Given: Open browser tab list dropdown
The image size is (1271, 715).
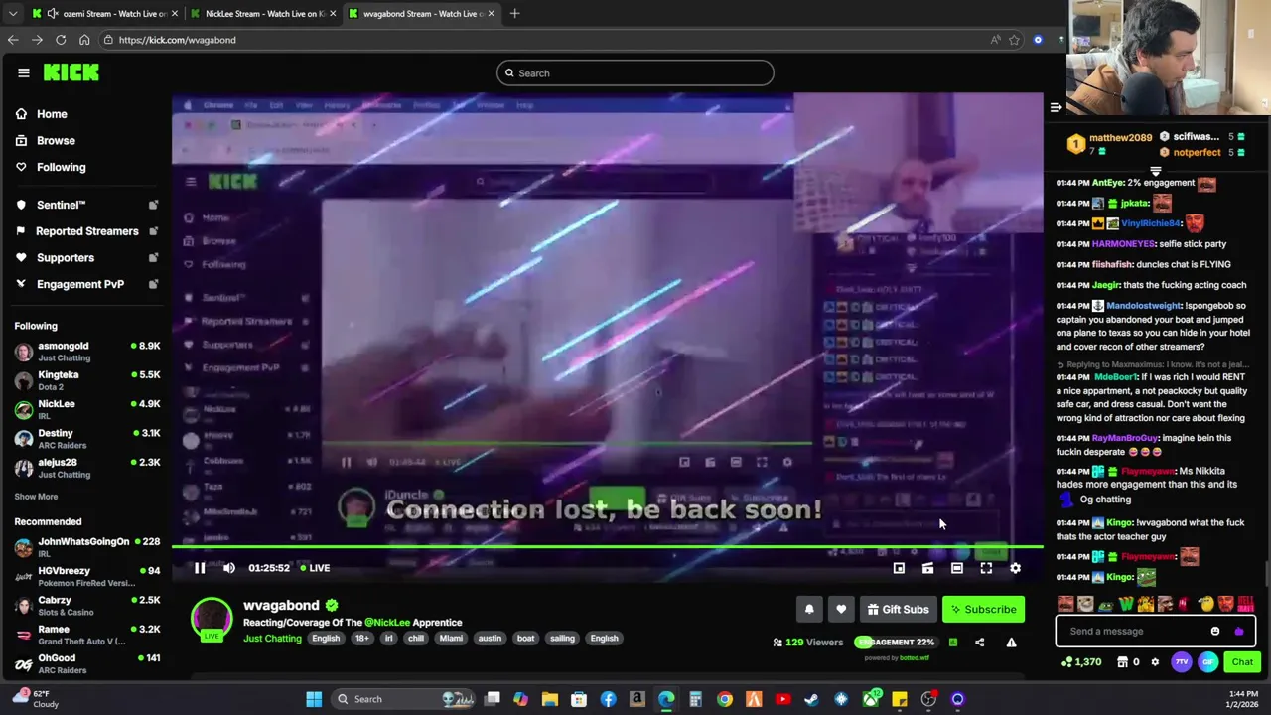Looking at the screenshot, I should pos(12,14).
